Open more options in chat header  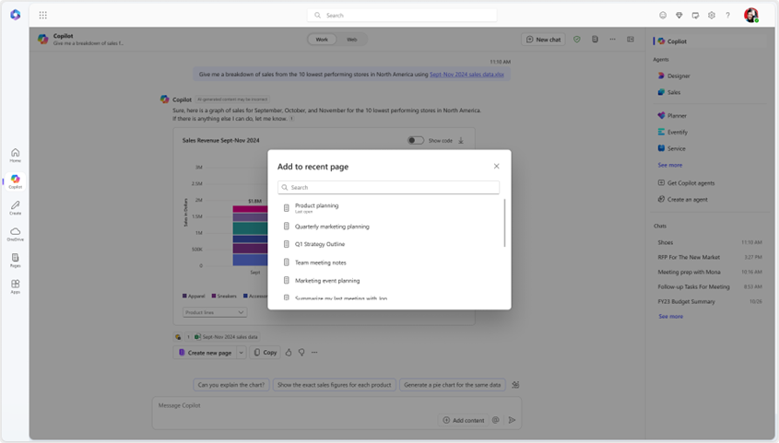tap(612, 40)
